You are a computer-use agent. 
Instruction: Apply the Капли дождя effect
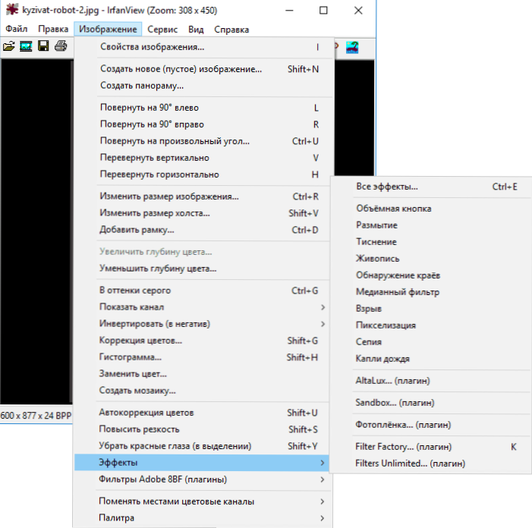(431, 359)
